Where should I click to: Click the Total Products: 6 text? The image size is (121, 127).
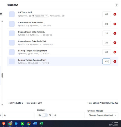[15, 103]
